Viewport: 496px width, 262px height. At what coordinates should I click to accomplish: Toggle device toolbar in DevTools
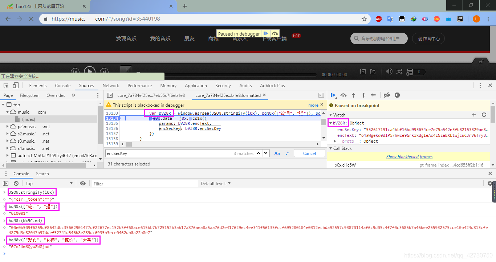(16, 86)
